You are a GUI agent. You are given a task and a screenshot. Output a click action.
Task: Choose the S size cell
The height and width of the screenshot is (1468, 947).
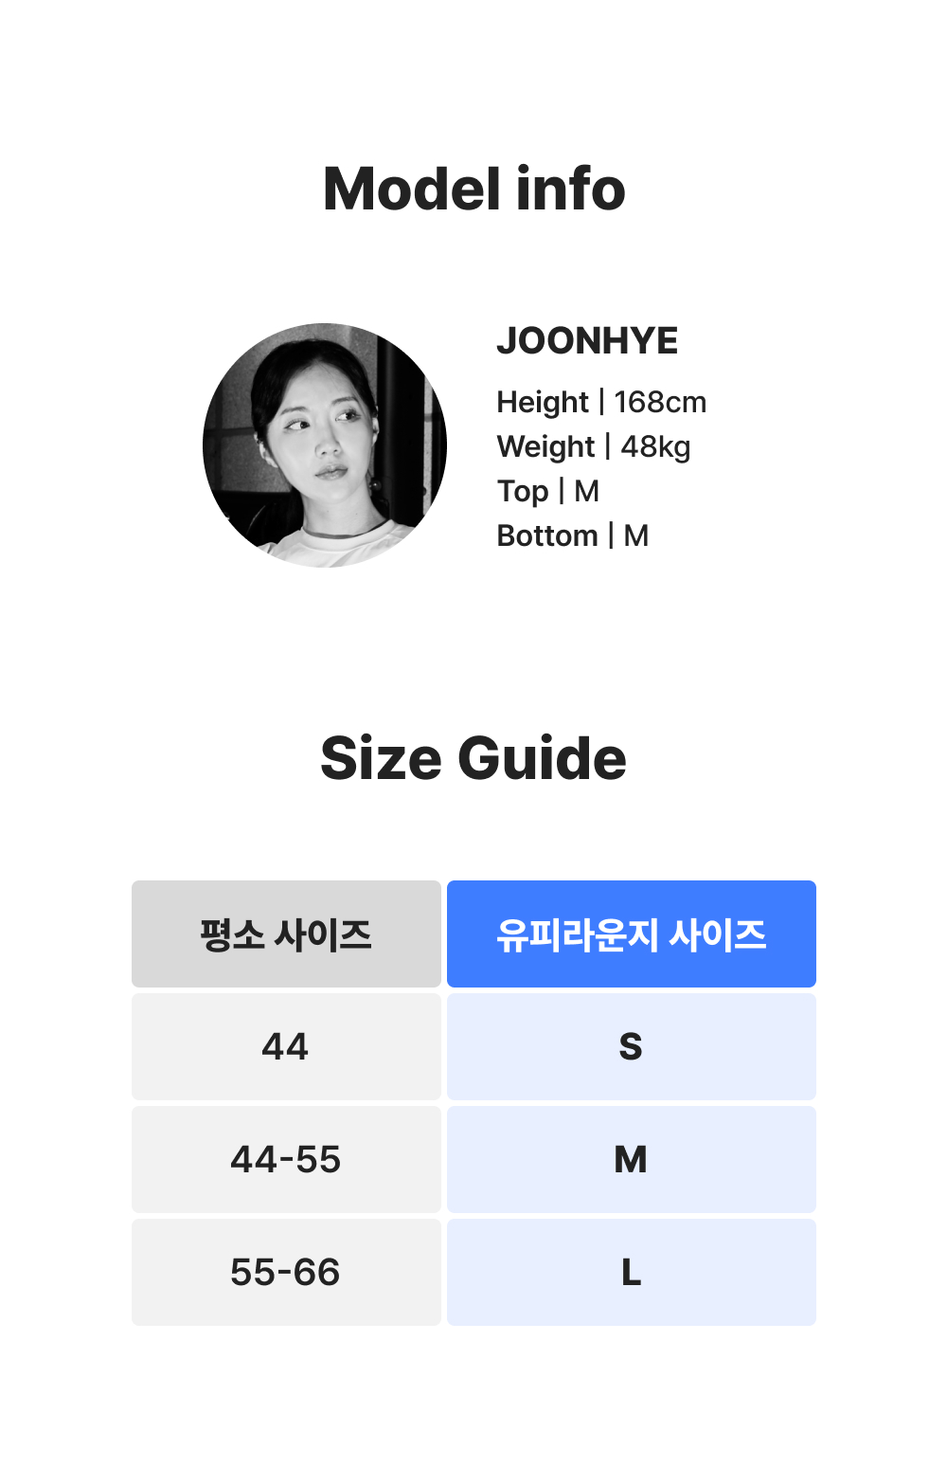pos(632,1046)
